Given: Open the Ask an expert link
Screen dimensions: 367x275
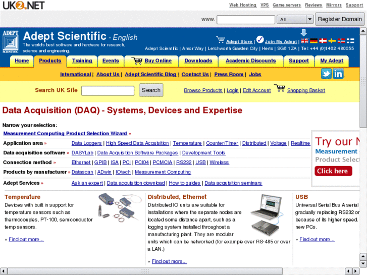Looking at the screenshot, I should click(87, 183).
